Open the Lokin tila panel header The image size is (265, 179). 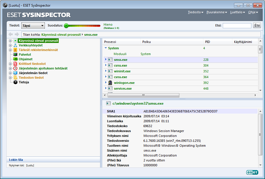coord(53,160)
